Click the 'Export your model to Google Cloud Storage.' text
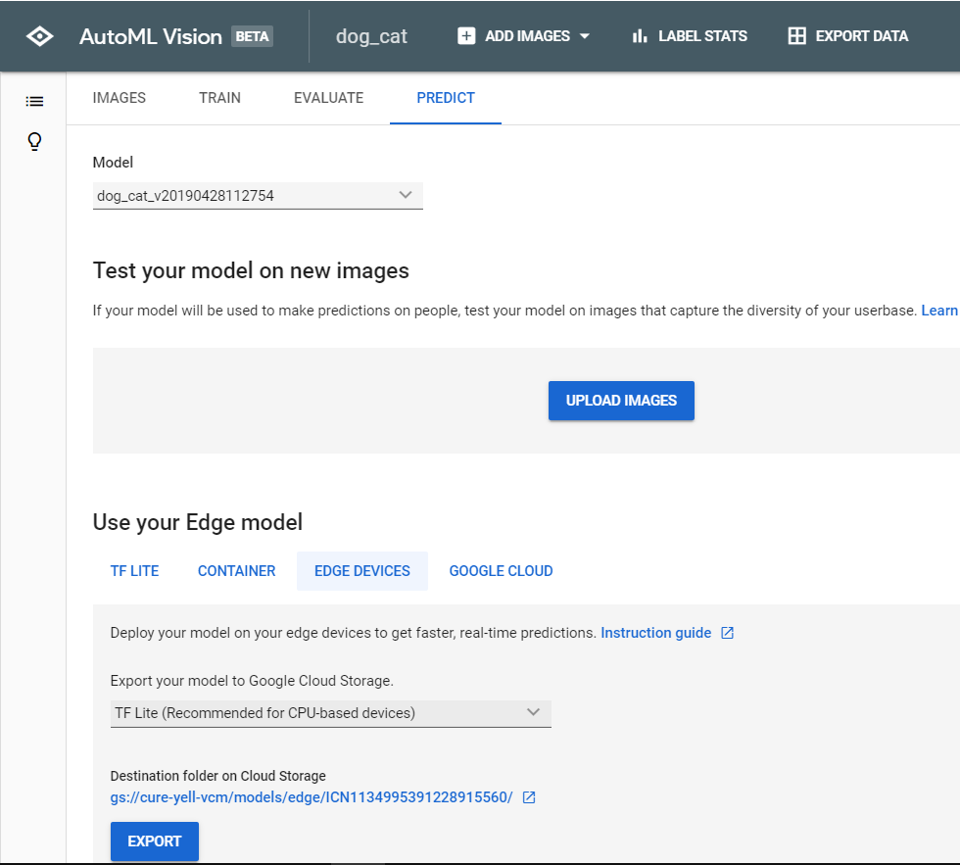The width and height of the screenshot is (960, 865). click(252, 681)
